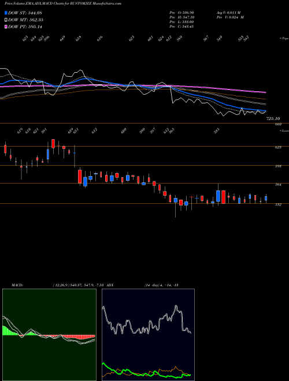The width and height of the screenshot is (289, 381).
Task: Click the MACD (12,26,9) parameter values
Action: [79, 285]
